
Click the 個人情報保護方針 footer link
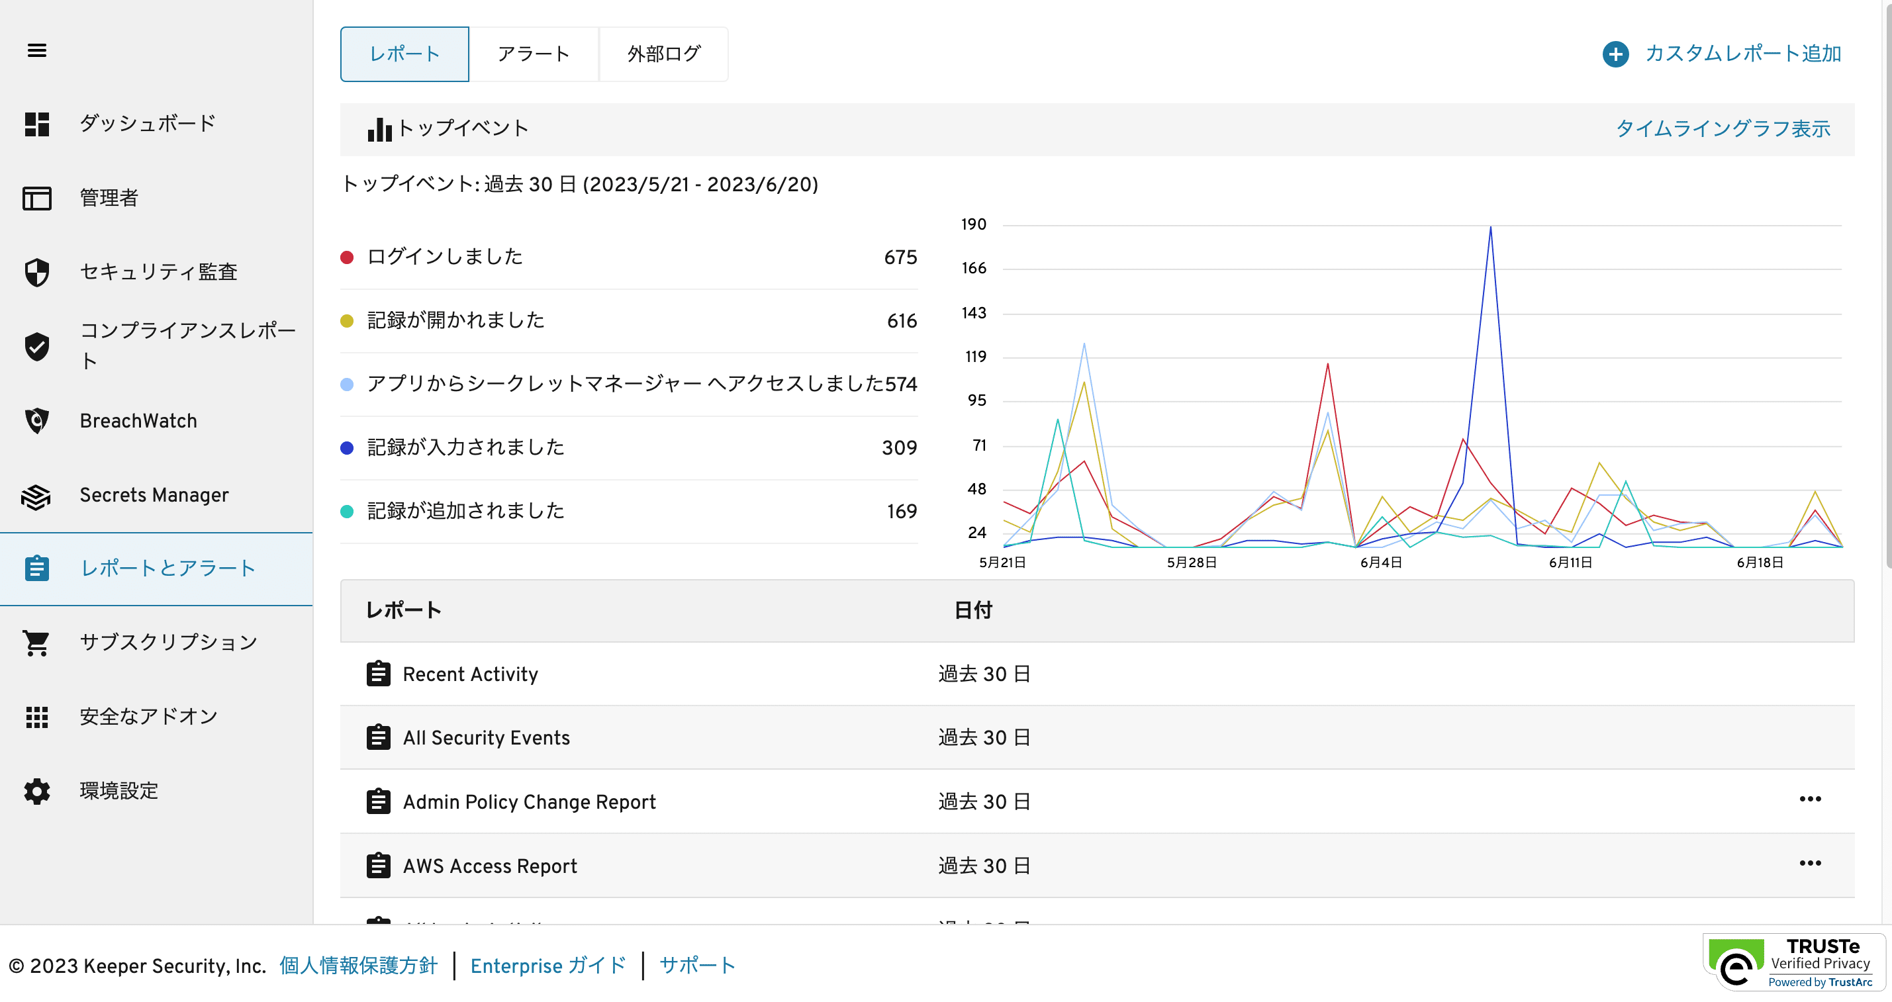coord(358,966)
